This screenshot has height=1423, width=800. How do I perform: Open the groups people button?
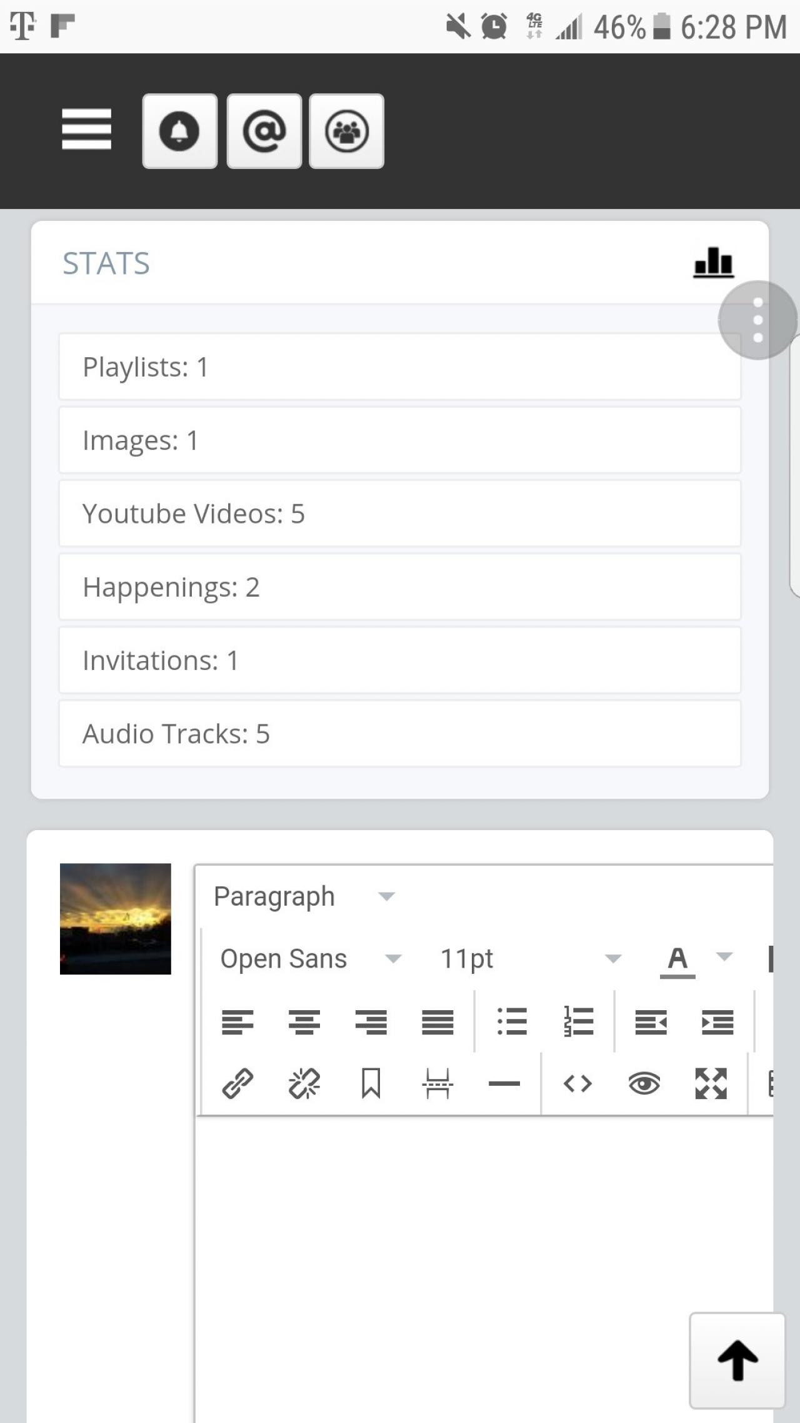[x=347, y=131]
